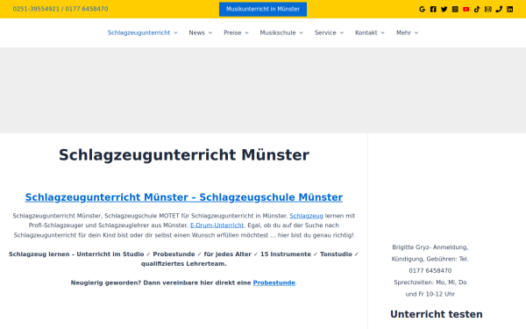Open the TikTok icon
Image resolution: width=526 pixels, height=329 pixels.
point(477,10)
